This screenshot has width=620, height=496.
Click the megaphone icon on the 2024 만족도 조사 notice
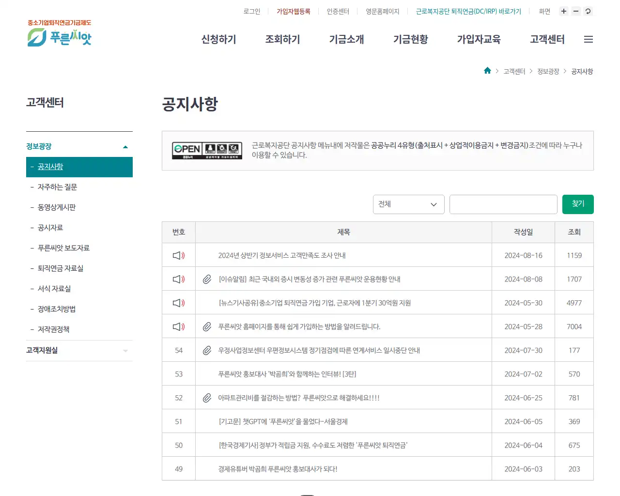178,255
